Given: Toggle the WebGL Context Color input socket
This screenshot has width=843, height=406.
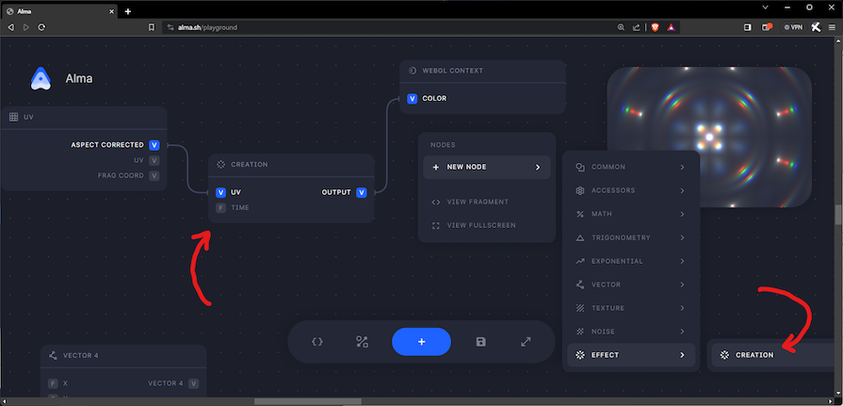Looking at the screenshot, I should click(413, 98).
